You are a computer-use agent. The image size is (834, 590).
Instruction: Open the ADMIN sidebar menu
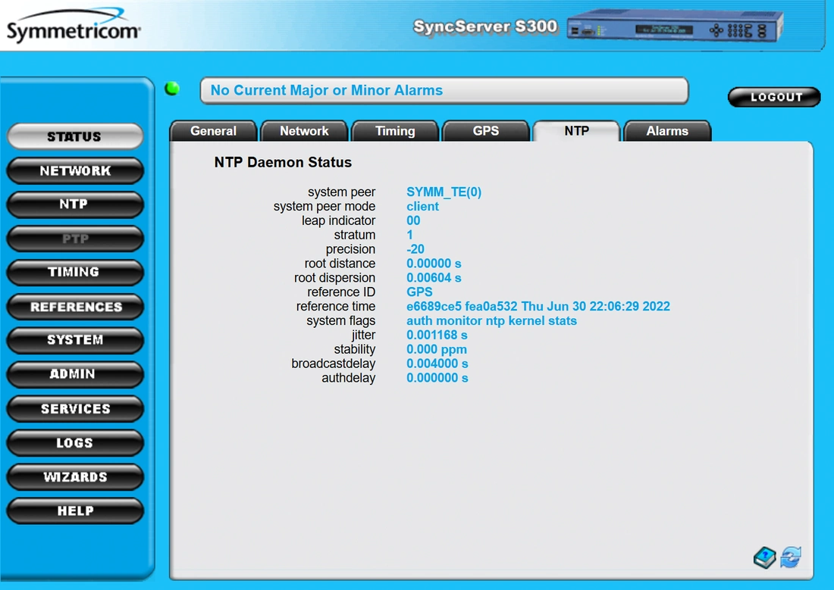point(75,375)
